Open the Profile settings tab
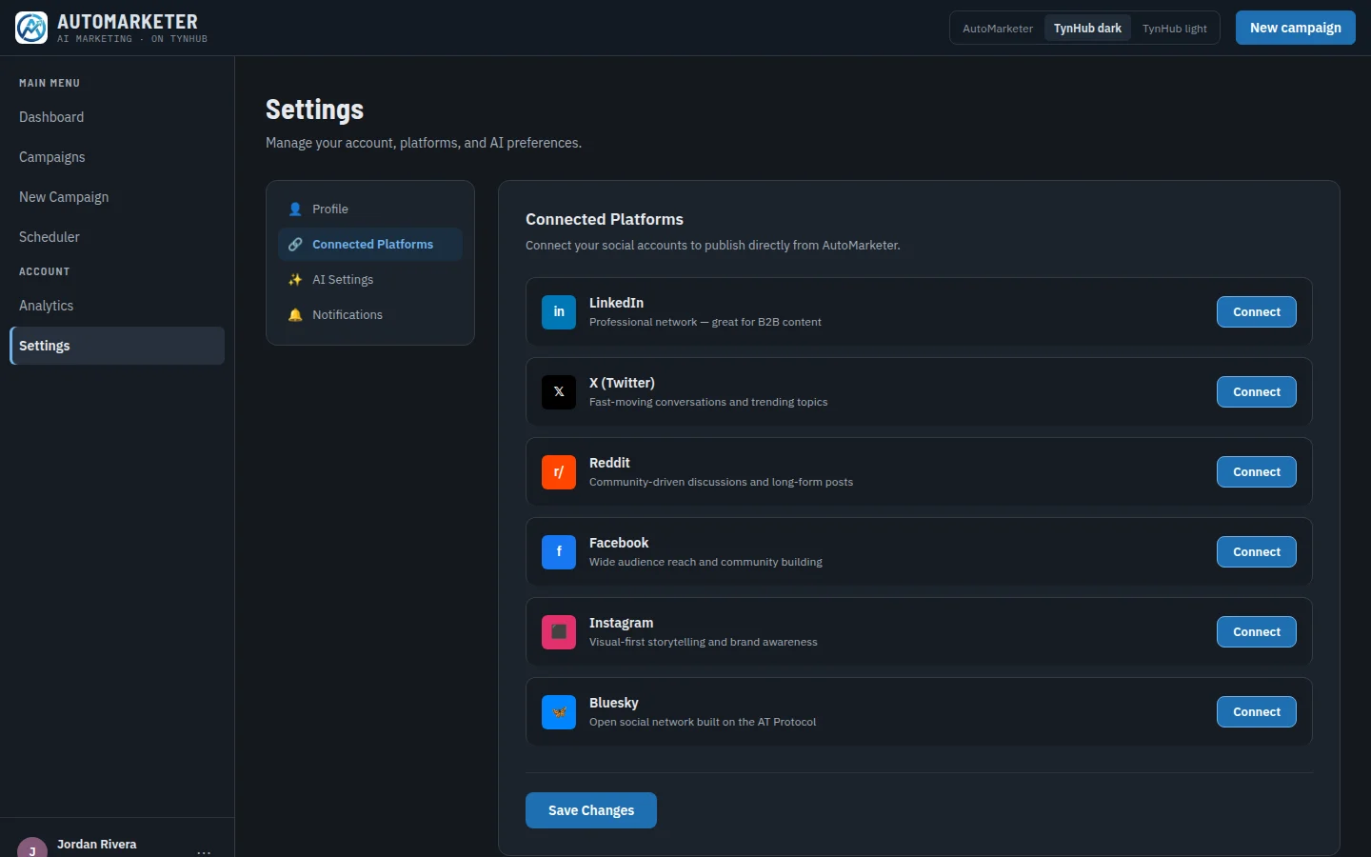The height and width of the screenshot is (857, 1371). (370, 209)
